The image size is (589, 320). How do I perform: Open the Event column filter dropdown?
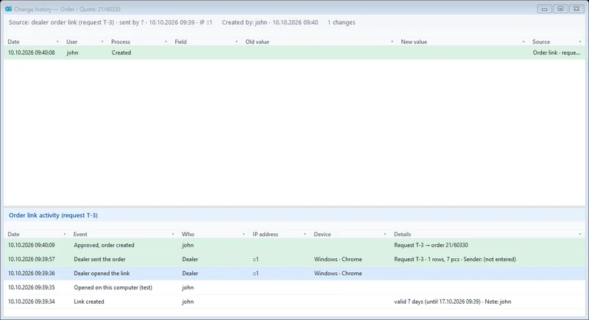(x=173, y=235)
